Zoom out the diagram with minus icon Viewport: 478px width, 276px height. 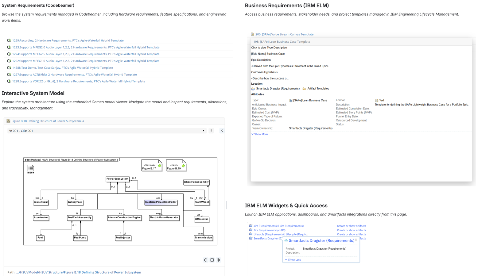[206, 260]
